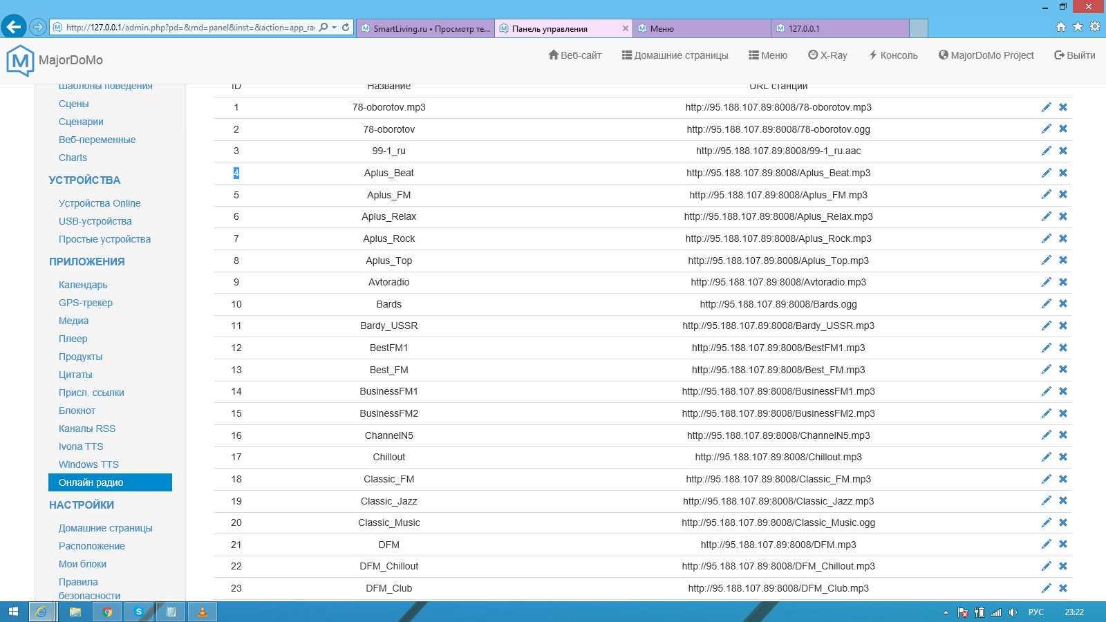Open Сценарии in the sidebar

(81, 122)
